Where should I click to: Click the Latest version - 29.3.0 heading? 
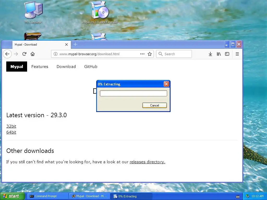[x=37, y=115]
